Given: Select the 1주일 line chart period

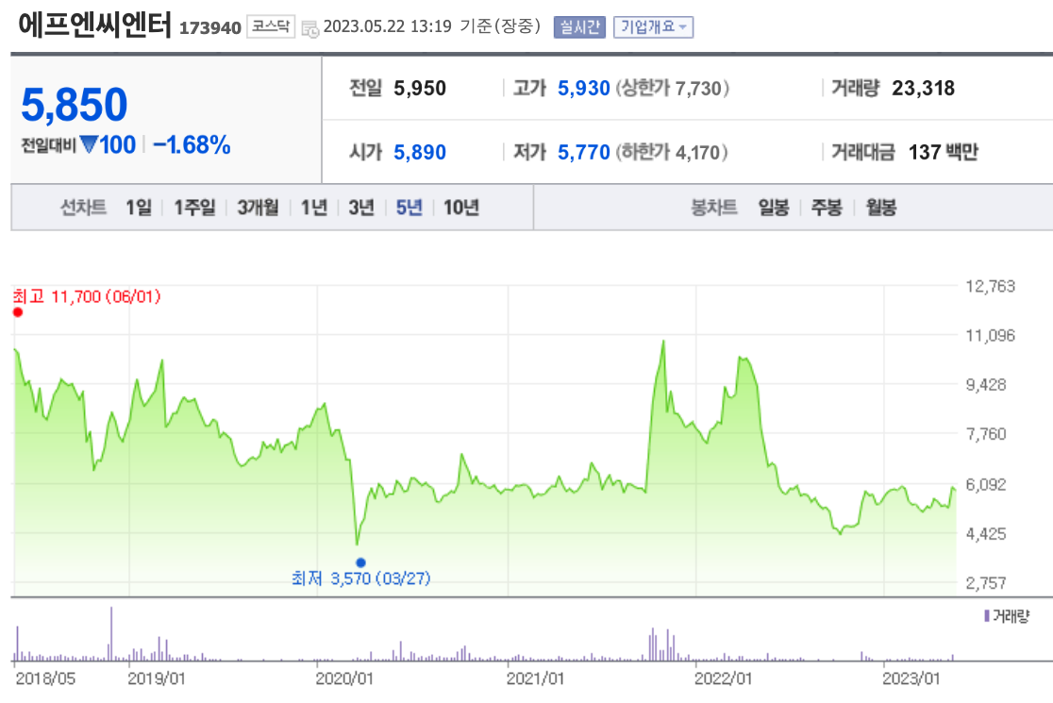Looking at the screenshot, I should point(194,208).
